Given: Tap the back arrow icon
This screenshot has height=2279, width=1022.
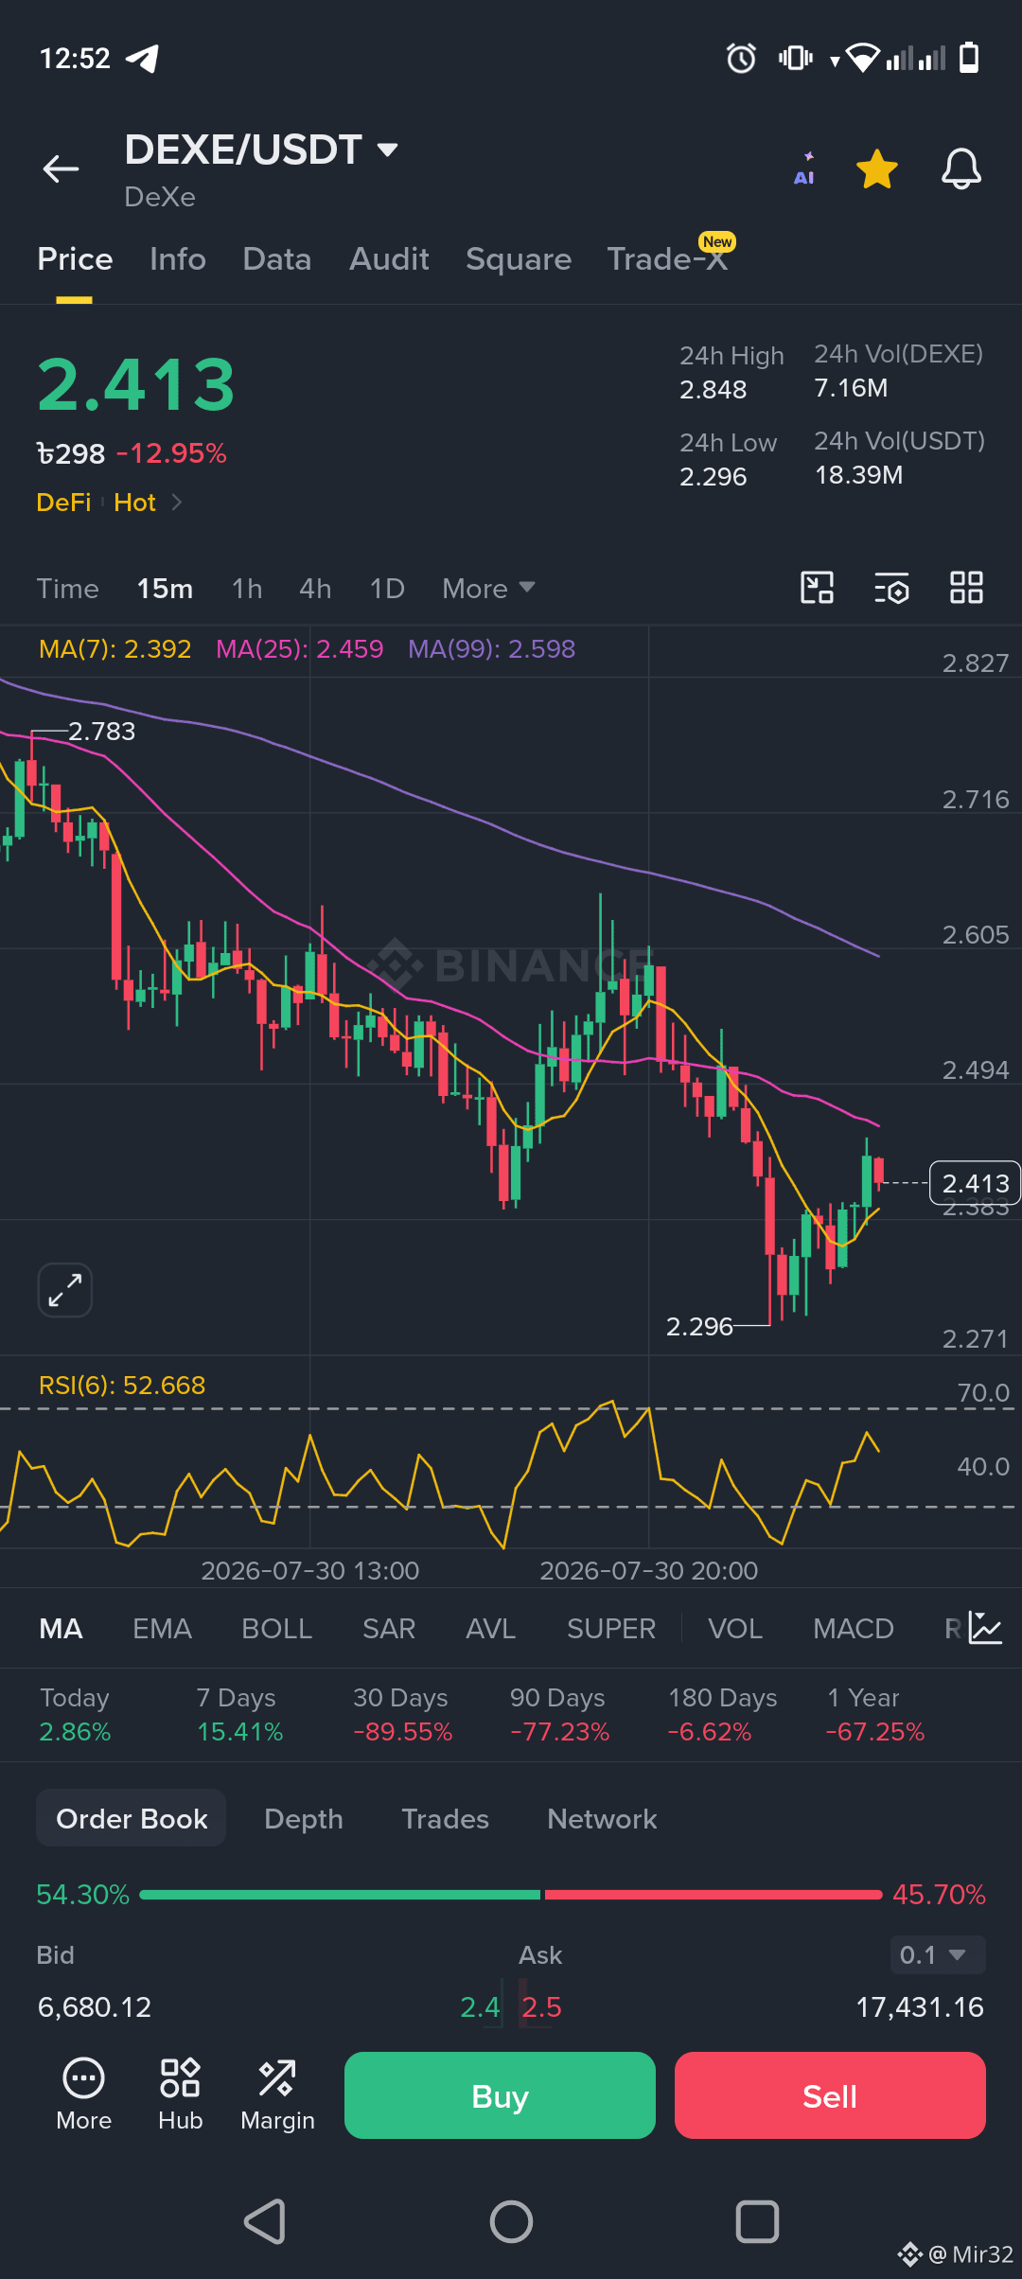Looking at the screenshot, I should click(61, 168).
